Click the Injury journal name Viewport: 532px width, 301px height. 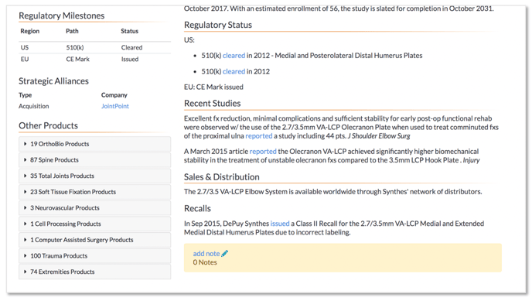point(471,160)
